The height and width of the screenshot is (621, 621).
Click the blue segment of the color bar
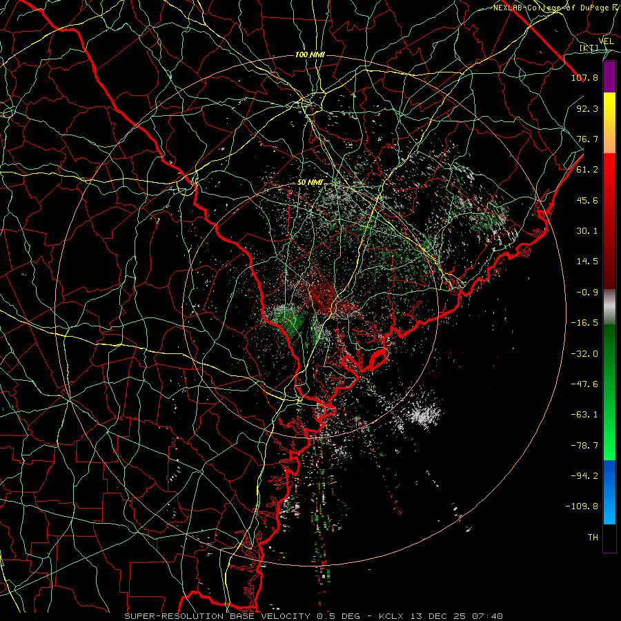click(x=609, y=492)
